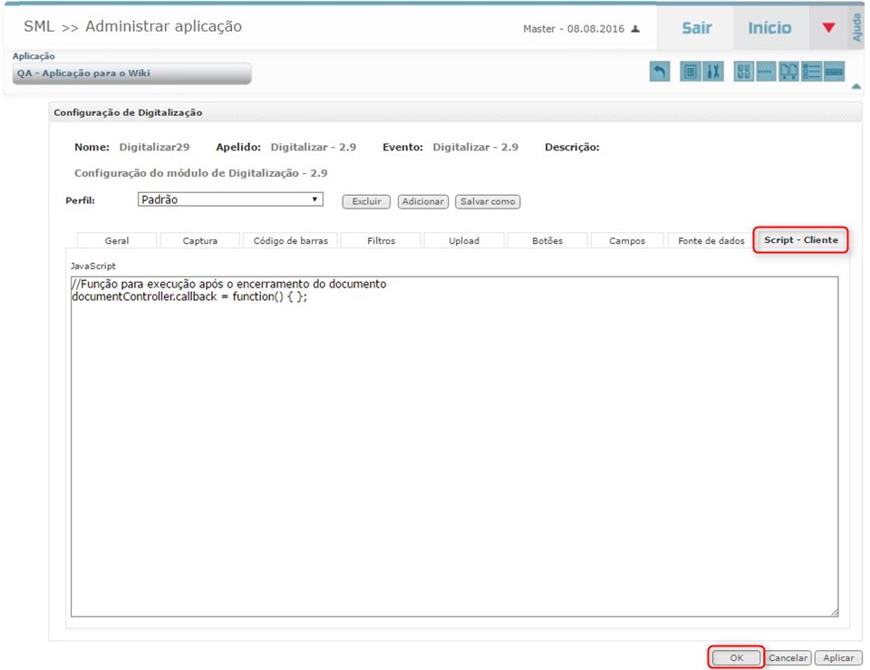The image size is (870, 670).
Task: Click the dotted line toolbar icon
Action: (x=766, y=72)
